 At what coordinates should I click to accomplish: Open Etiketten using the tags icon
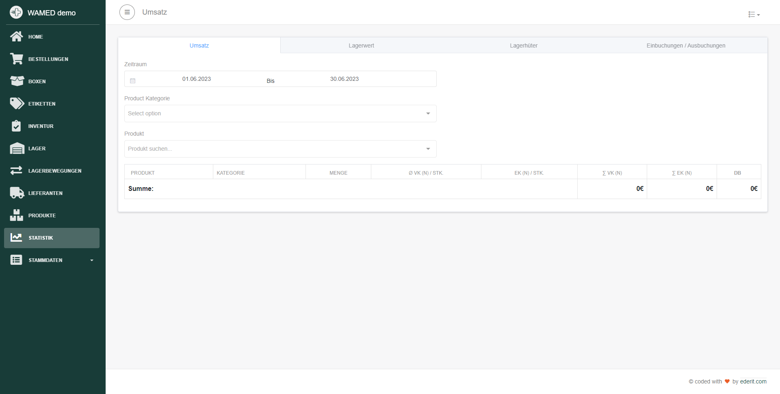pos(17,104)
